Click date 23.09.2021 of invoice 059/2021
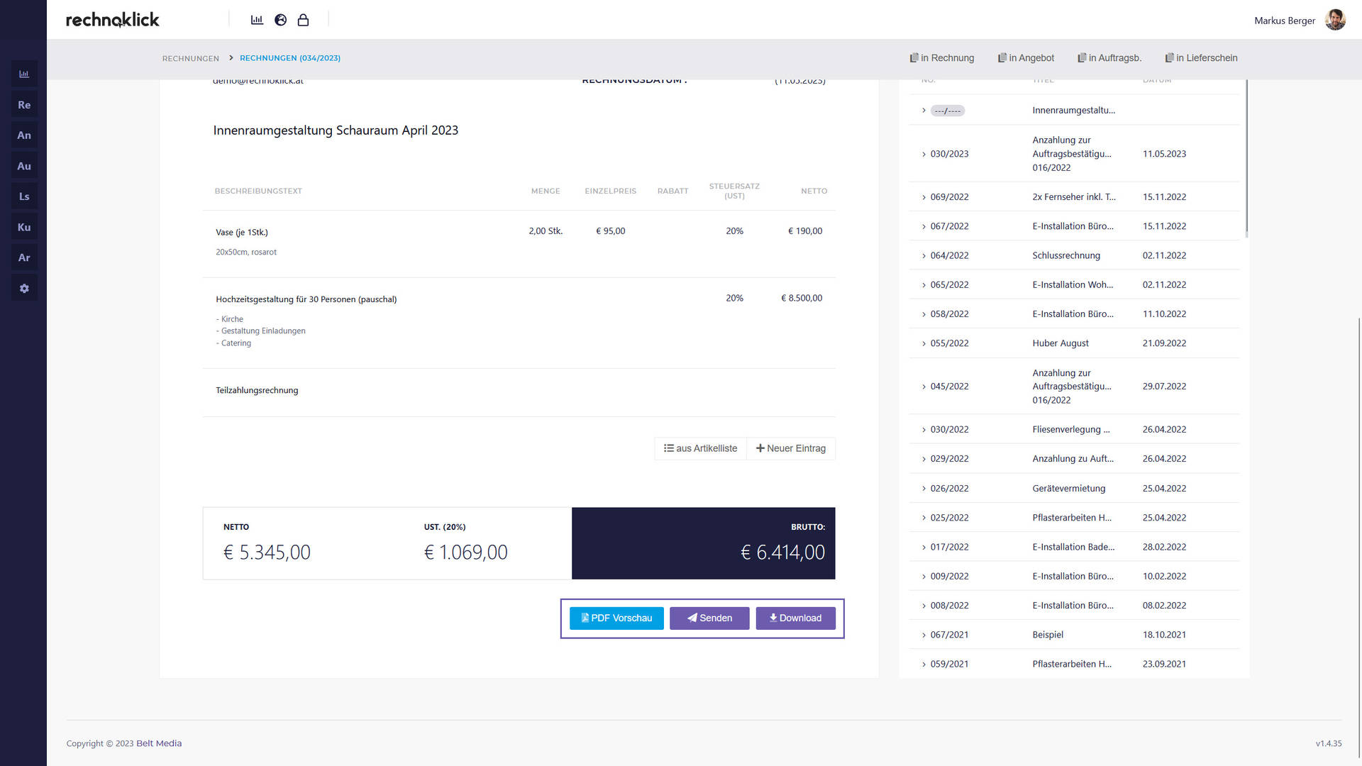The height and width of the screenshot is (766, 1362). tap(1164, 665)
